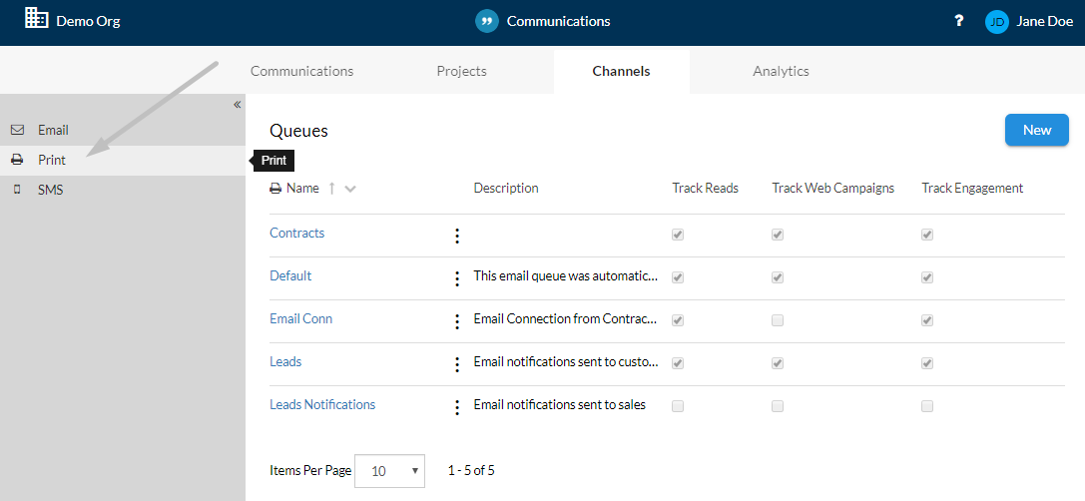Click the New button

click(x=1036, y=130)
